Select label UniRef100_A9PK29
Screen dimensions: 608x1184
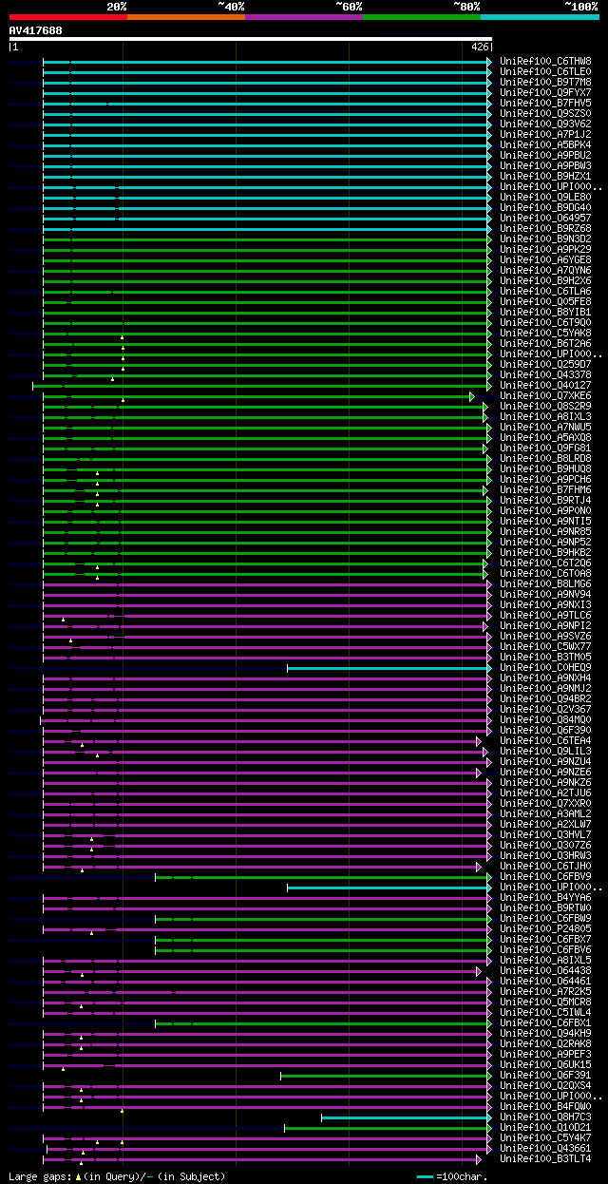545,250
